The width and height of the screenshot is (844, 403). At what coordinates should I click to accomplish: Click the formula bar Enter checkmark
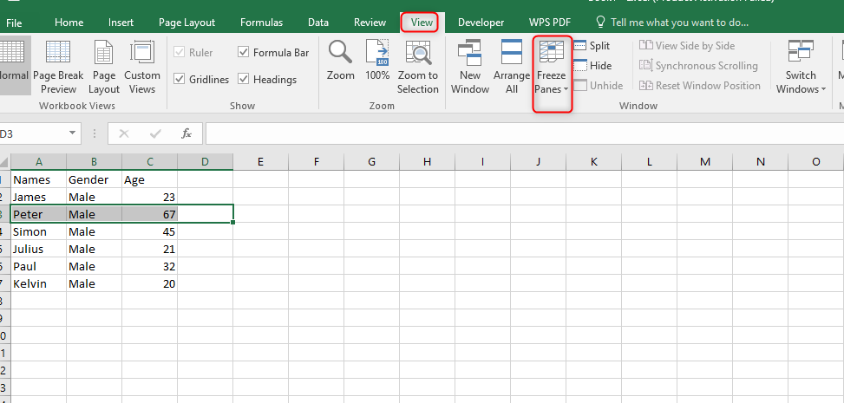[155, 133]
